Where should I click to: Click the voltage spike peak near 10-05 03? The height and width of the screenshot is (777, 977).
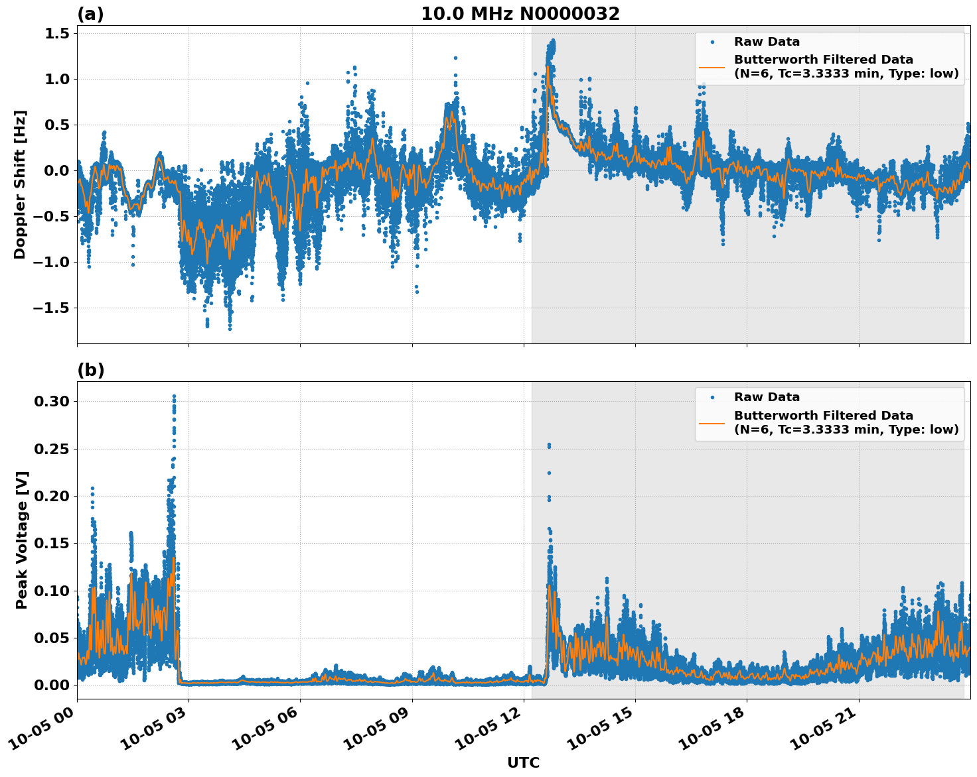(173, 396)
